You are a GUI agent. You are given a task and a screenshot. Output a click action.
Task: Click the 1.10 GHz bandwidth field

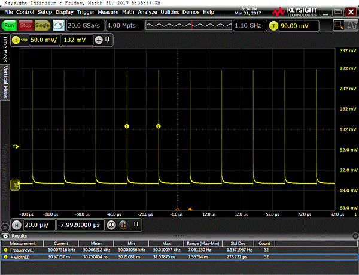tap(250, 25)
